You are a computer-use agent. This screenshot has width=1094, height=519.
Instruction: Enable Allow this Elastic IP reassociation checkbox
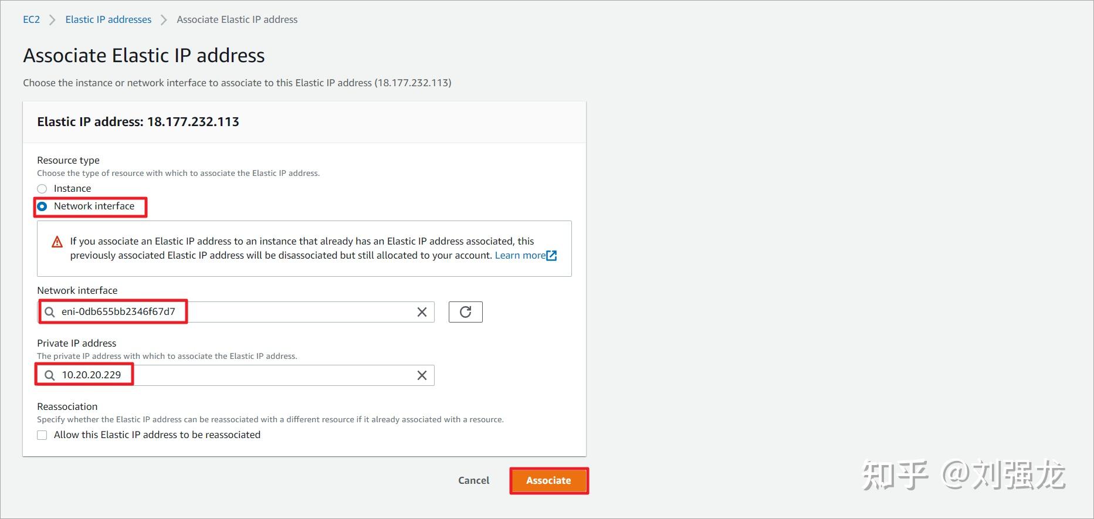pos(42,435)
